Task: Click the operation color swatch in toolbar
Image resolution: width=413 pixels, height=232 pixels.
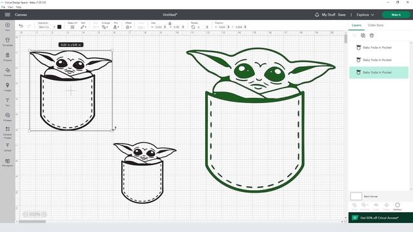Action: click(x=59, y=27)
